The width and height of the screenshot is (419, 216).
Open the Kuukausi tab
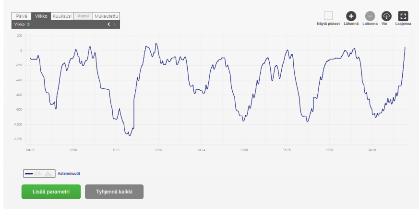tap(62, 16)
